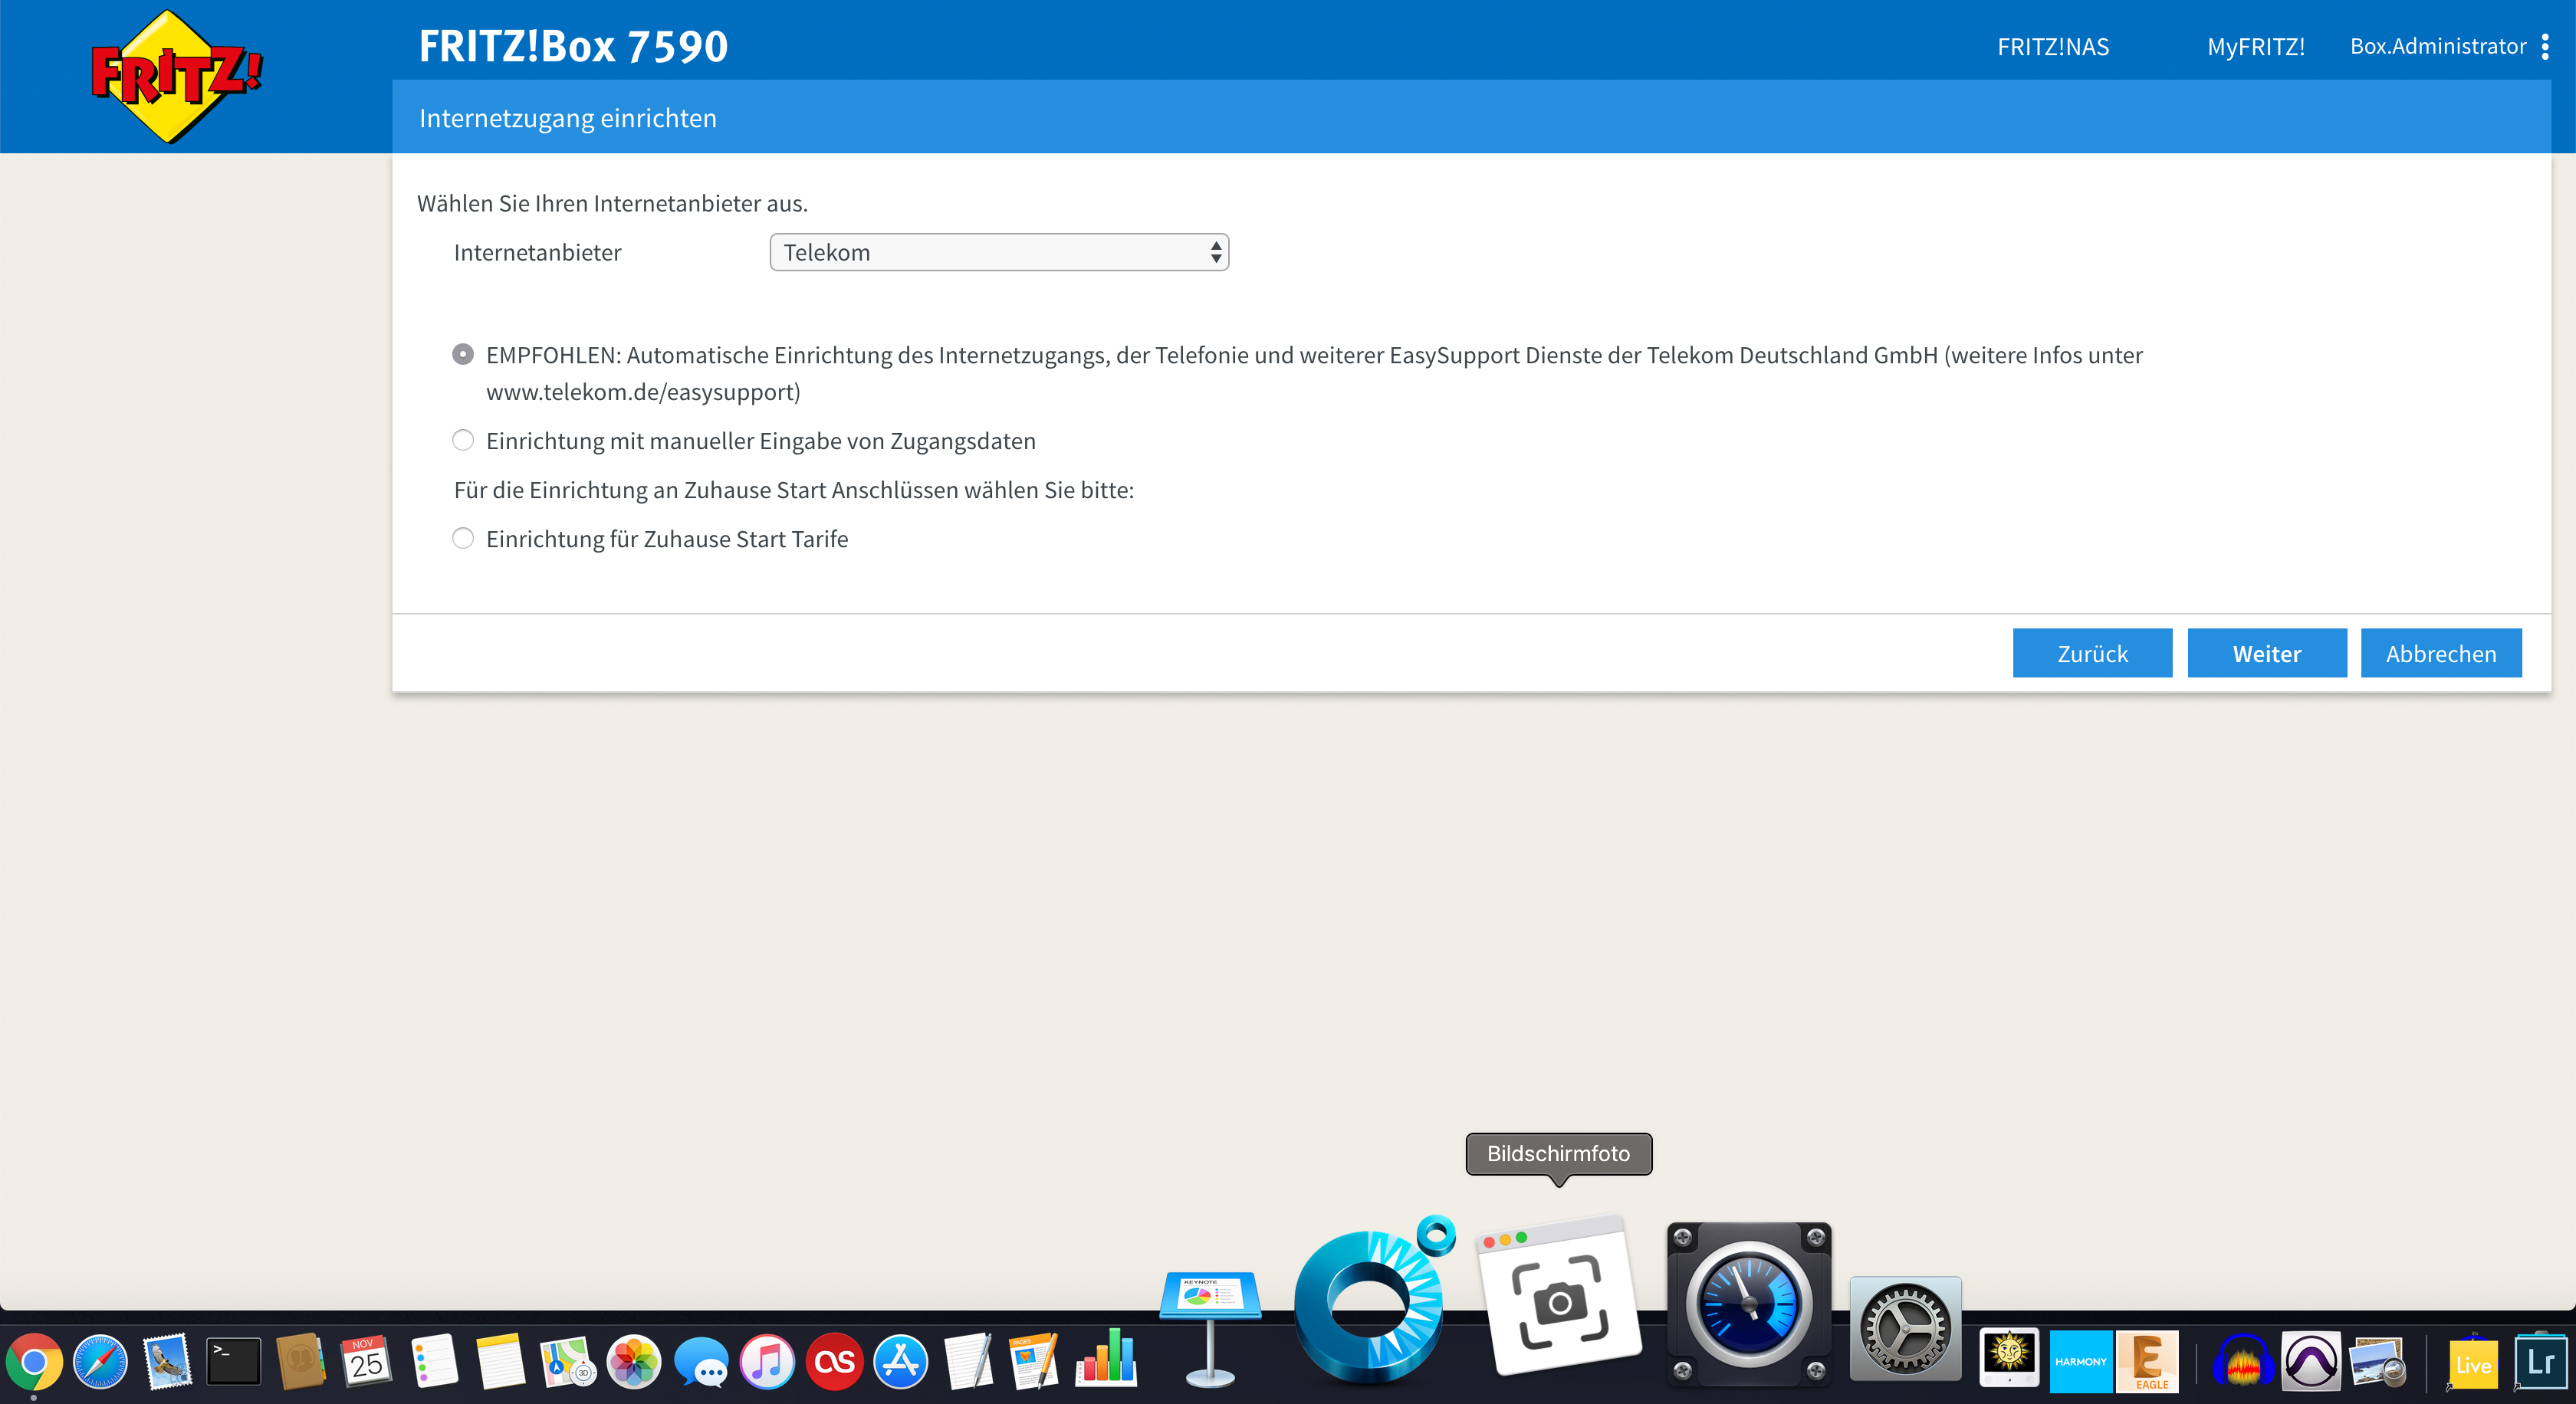Open Audacity headphones icon in dock

[2243, 1361]
